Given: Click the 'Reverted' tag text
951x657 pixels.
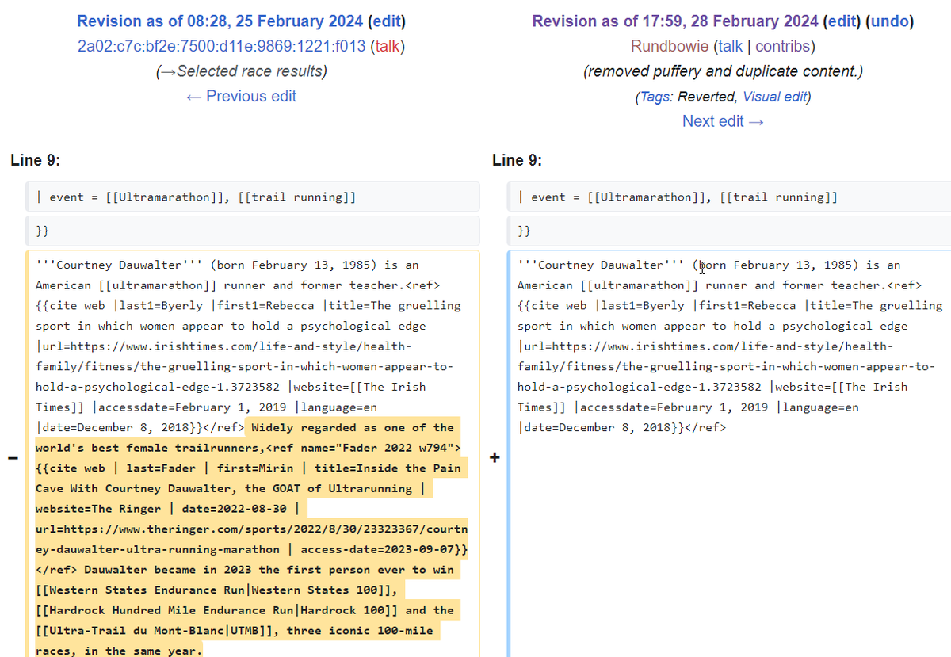Looking at the screenshot, I should coord(707,97).
